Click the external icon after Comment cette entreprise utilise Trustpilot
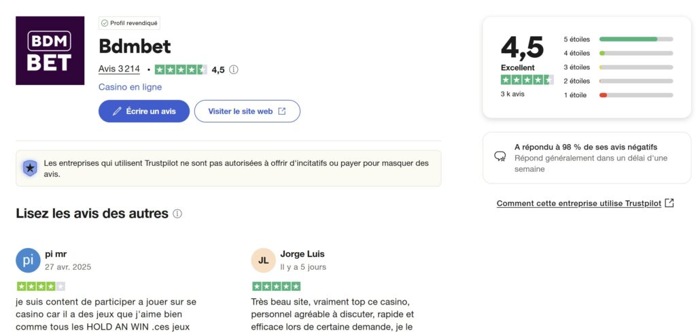696x333 pixels. coord(669,203)
